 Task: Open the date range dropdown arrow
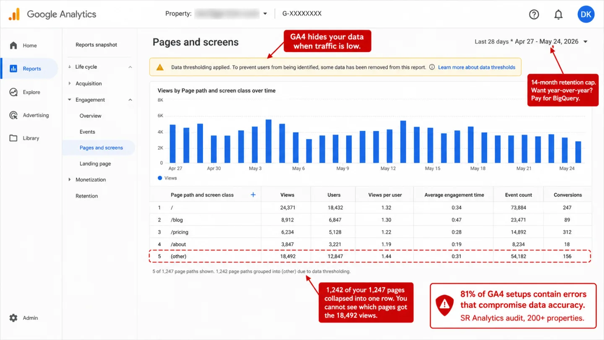(x=586, y=42)
